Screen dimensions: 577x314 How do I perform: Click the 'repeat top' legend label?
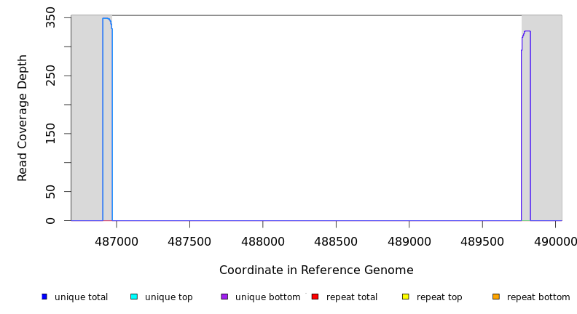pos(441,297)
